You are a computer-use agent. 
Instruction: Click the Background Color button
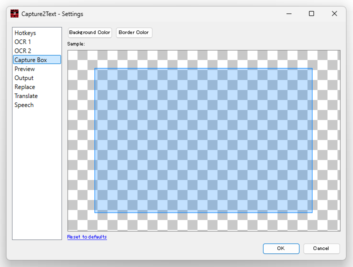coord(90,32)
